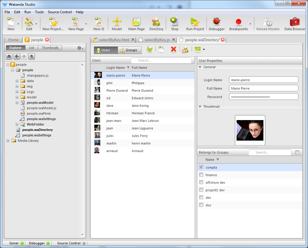Click the red delete user icon
Screen dimensions: 308x248
click(174, 49)
